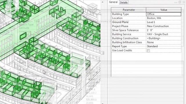Change Project Phase value New Construction

(164, 26)
